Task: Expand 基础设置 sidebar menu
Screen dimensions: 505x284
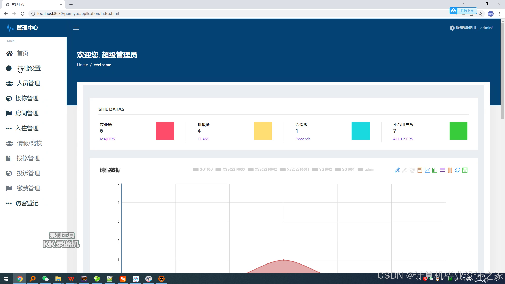Action: coord(29,68)
